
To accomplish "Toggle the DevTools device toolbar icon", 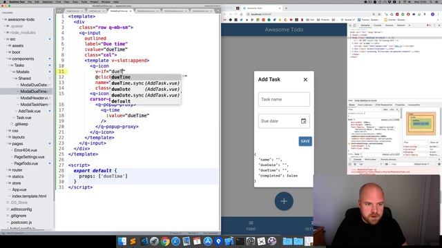I will coord(354,25).
